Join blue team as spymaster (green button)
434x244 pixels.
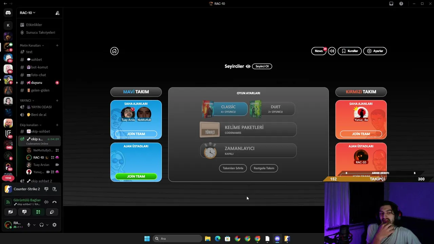[136, 176]
